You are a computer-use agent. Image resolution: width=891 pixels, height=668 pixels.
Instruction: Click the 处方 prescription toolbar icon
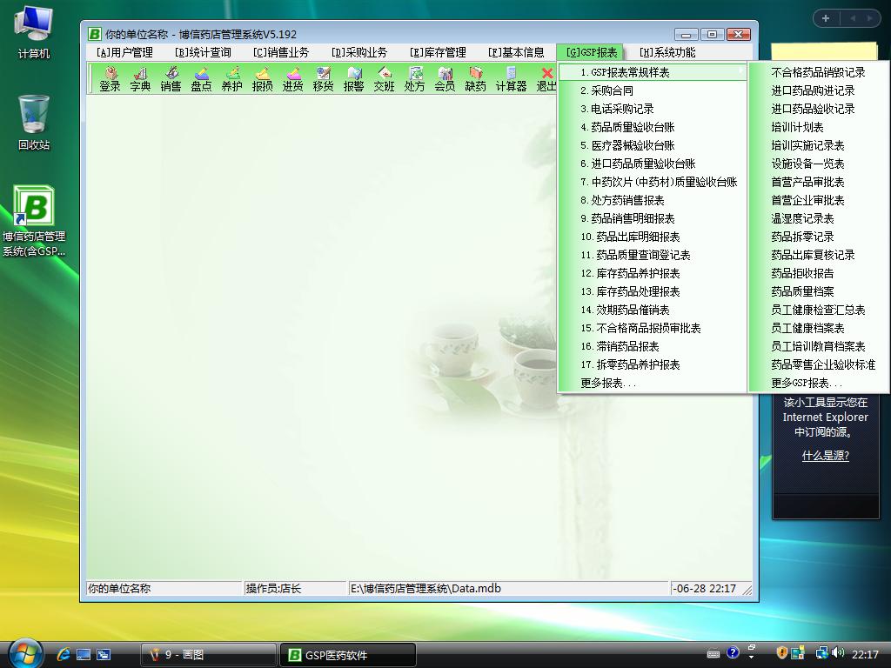pos(414,79)
